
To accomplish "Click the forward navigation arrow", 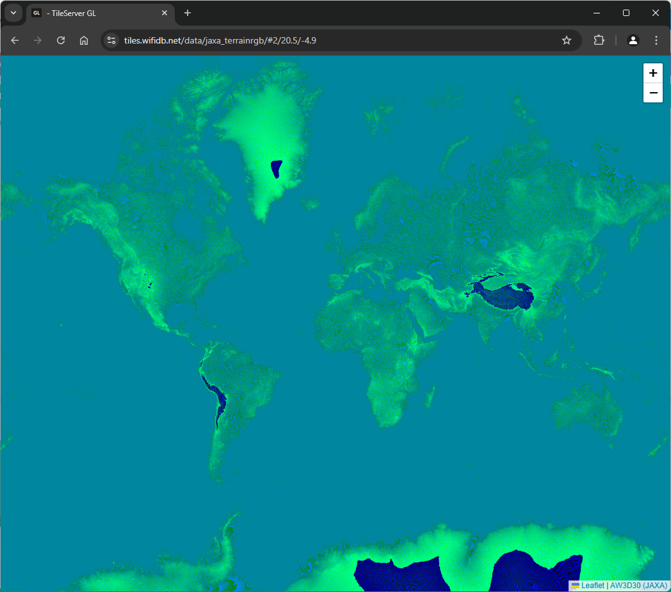I will coord(37,40).
